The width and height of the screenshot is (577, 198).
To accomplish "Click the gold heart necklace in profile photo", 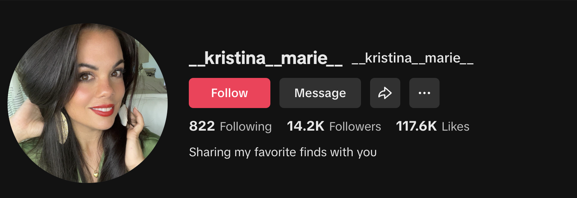I will (x=96, y=174).
